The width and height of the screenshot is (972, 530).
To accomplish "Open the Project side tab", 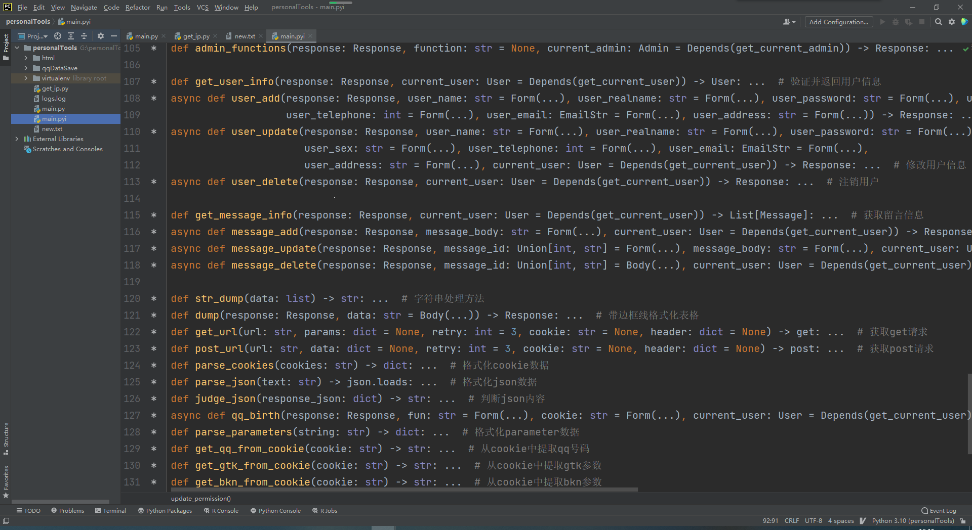I will (6, 47).
